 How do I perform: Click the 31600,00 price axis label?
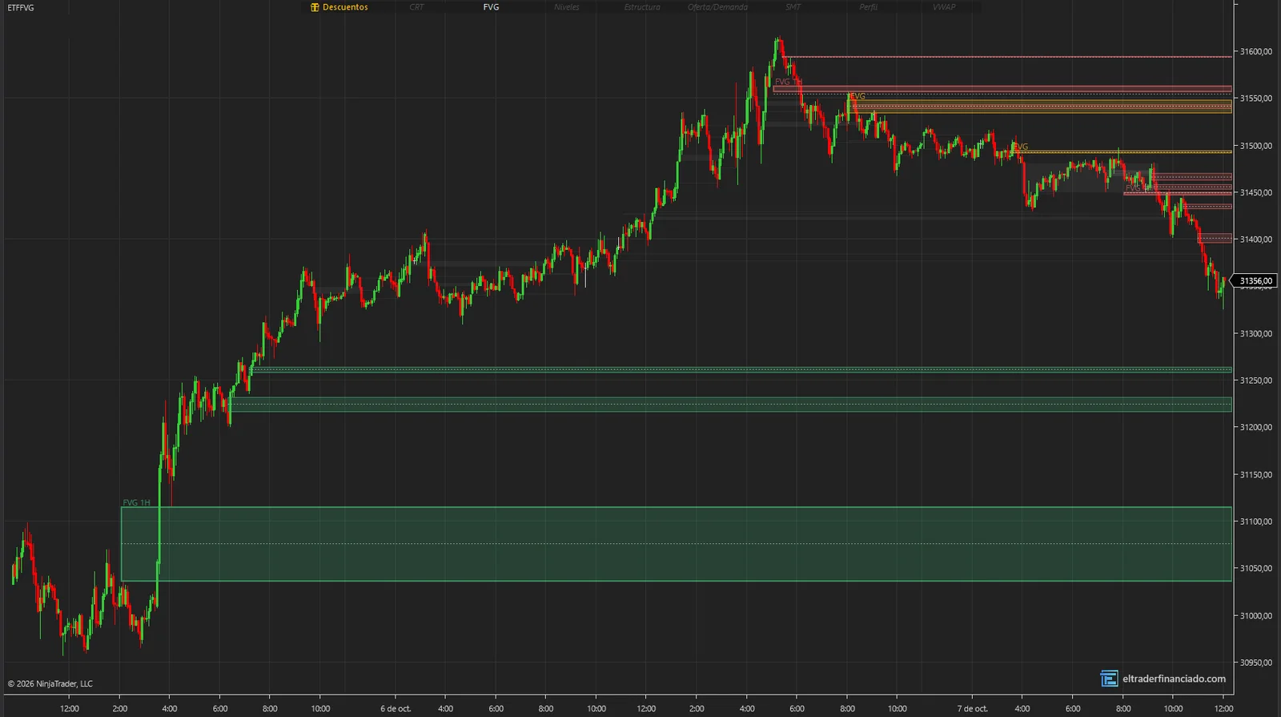click(x=1255, y=51)
